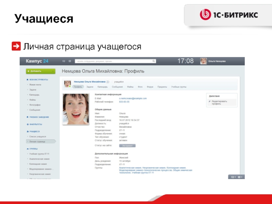
Task: Open Фотографии in the left sidebar
Action: (x=35, y=105)
